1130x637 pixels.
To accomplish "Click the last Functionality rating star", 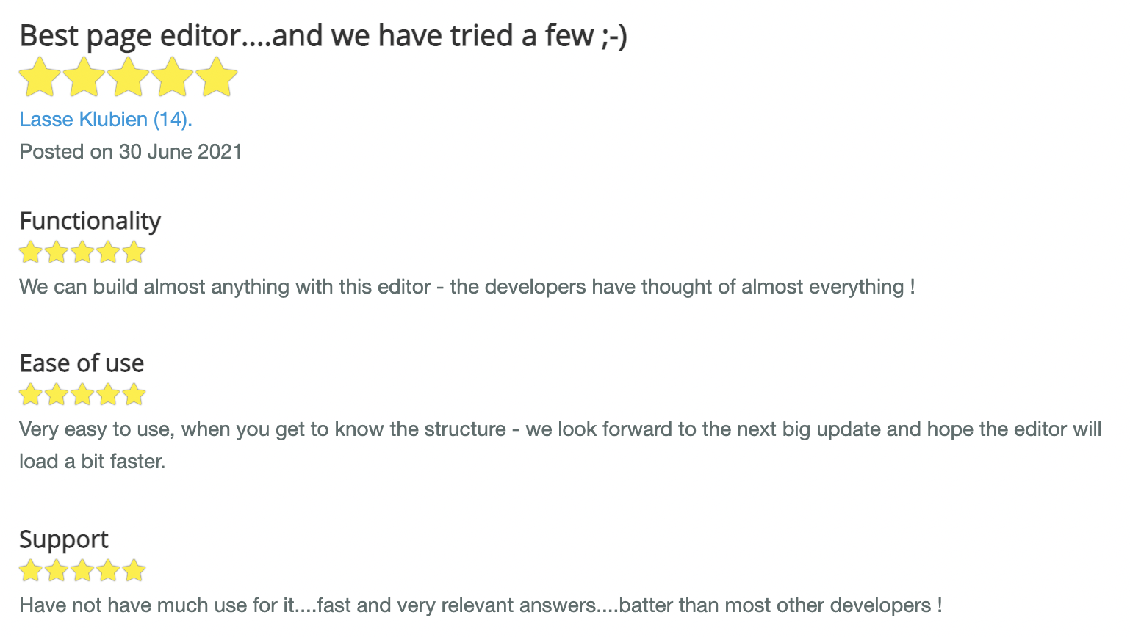I will coord(134,252).
